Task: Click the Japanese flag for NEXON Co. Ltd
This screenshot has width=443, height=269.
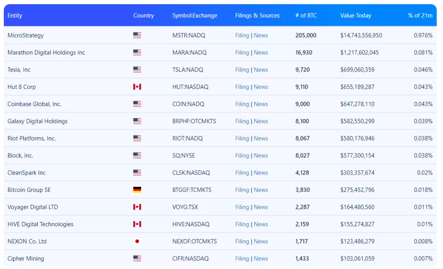Action: (x=137, y=241)
